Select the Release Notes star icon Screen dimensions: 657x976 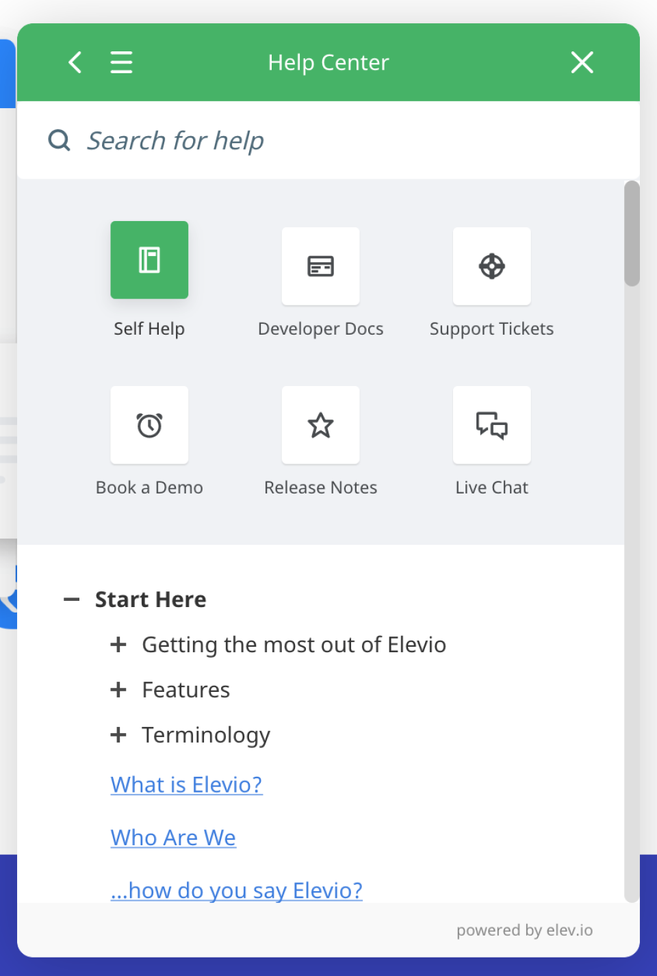[x=320, y=424]
